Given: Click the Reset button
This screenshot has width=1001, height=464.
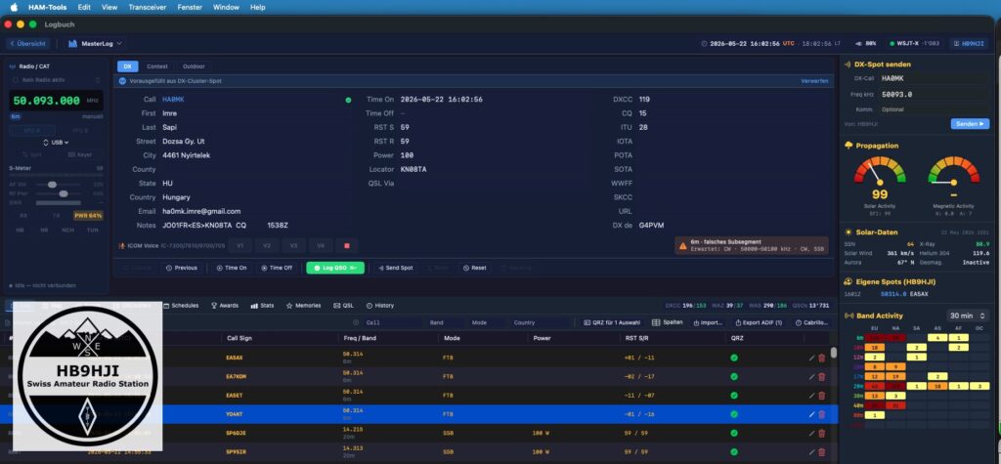Looking at the screenshot, I should [x=475, y=268].
